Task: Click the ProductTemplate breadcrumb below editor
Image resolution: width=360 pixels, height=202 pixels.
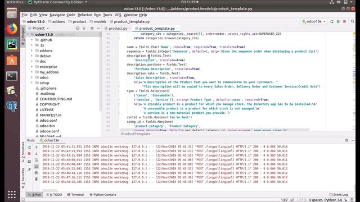Action: [136, 134]
